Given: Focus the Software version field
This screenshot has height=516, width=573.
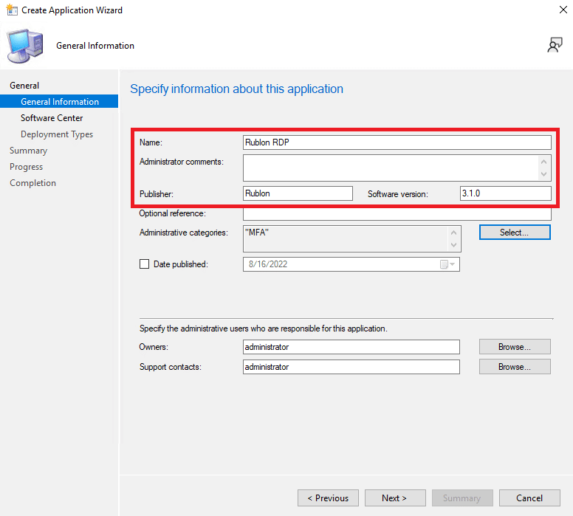Looking at the screenshot, I should coord(505,193).
